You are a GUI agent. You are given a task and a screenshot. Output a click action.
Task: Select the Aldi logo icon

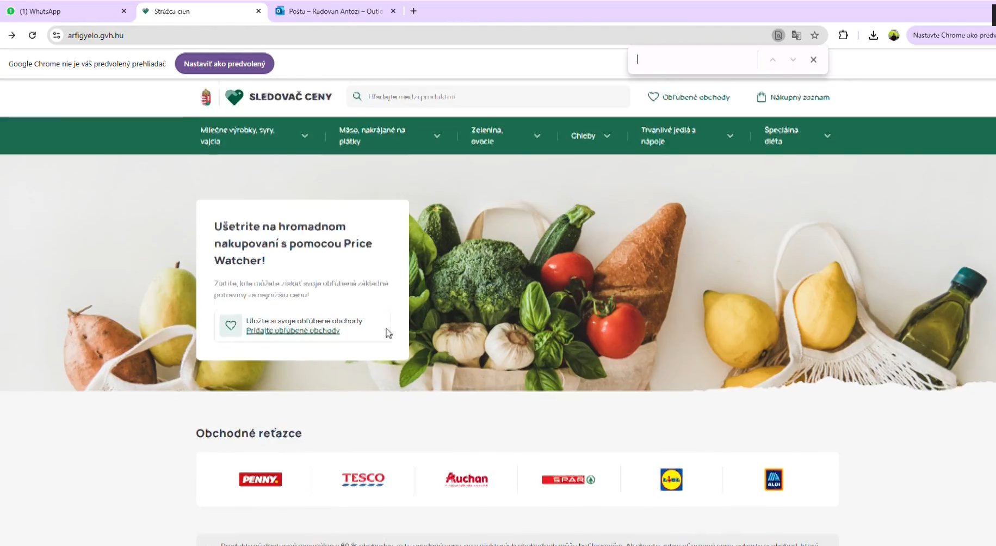point(774,480)
